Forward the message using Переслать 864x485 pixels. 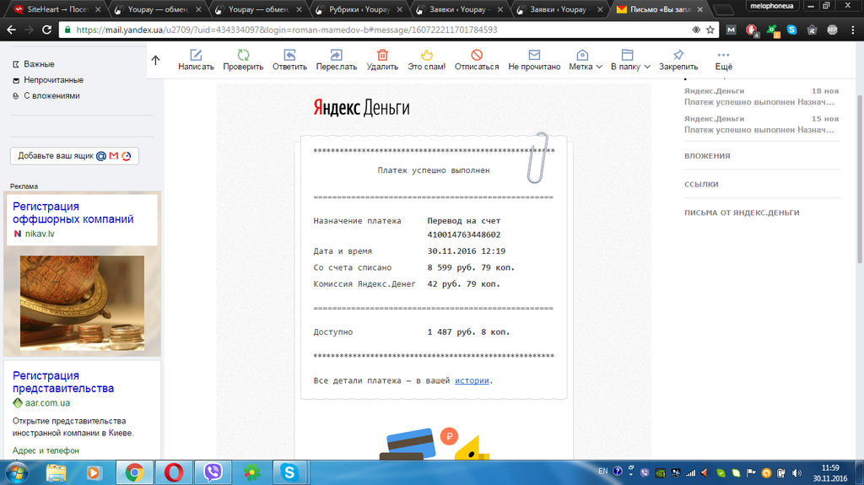coord(336,60)
